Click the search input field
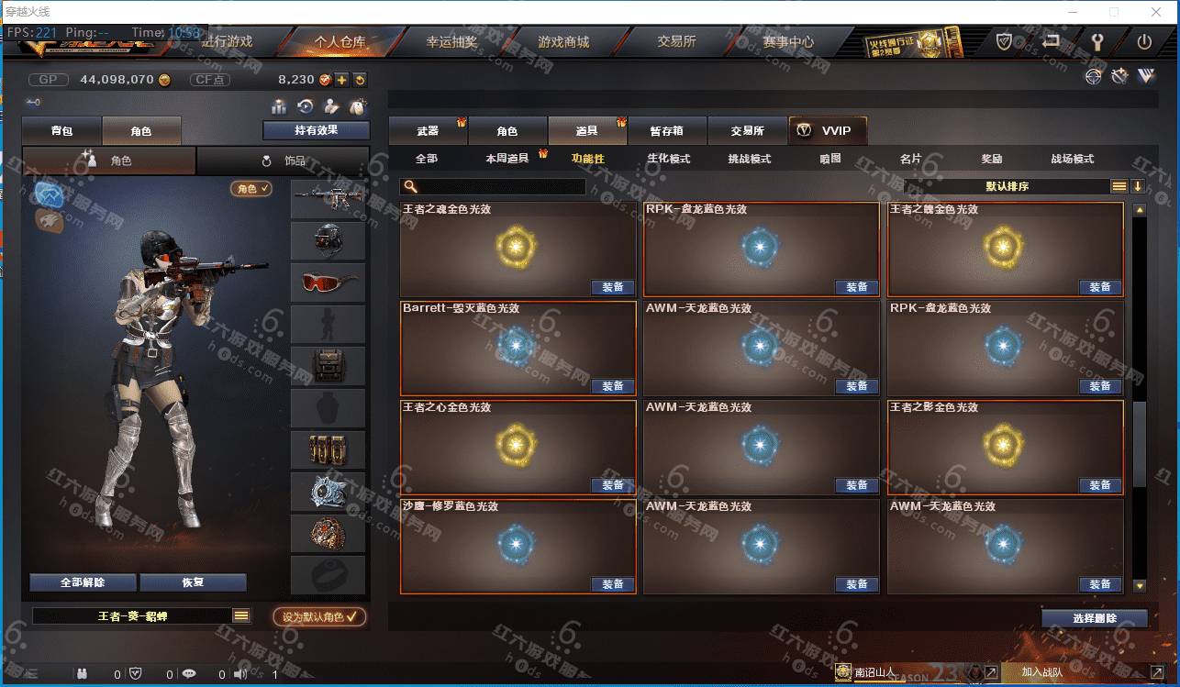This screenshot has height=687, width=1180. [501, 186]
